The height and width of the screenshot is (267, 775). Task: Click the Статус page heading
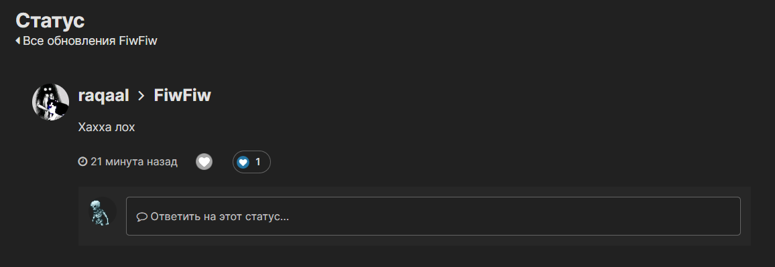pyautogui.click(x=50, y=20)
